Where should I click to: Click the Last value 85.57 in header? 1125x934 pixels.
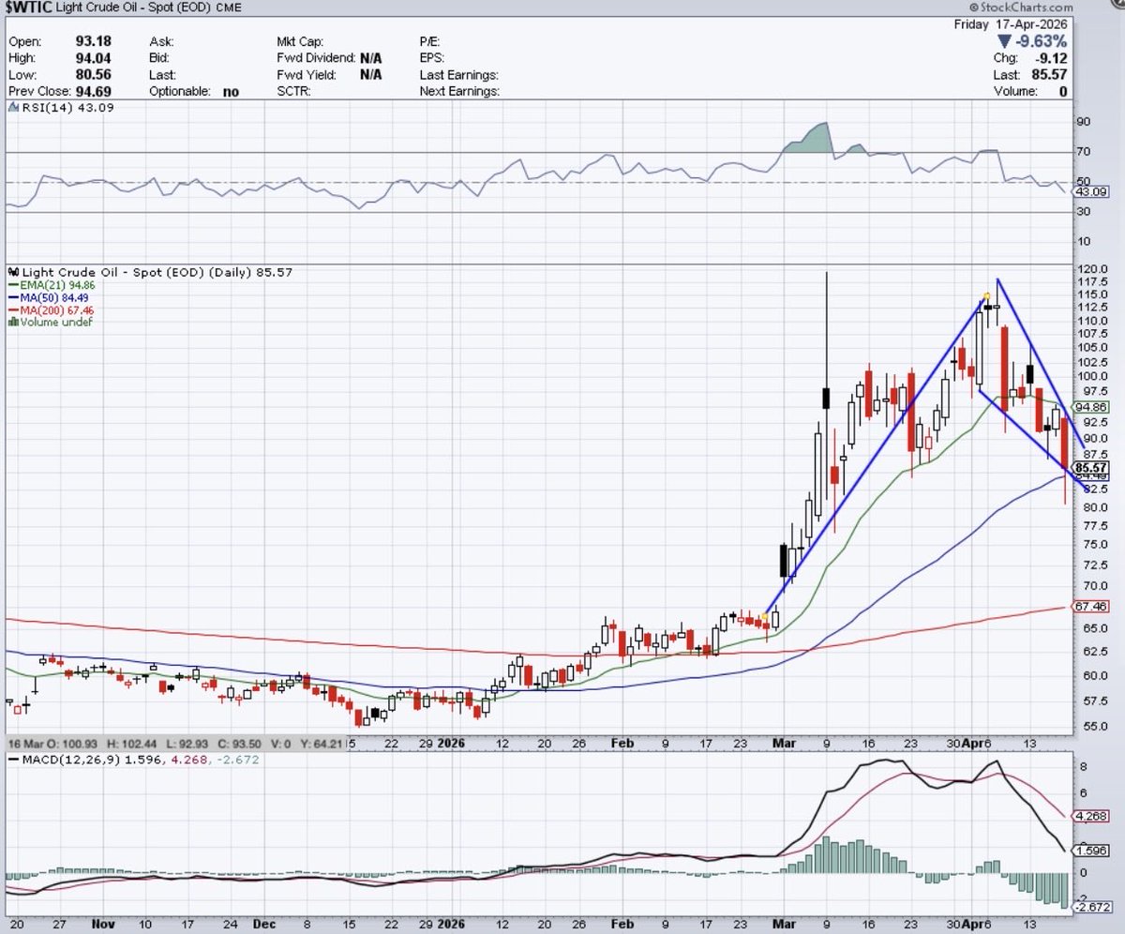coord(1048,75)
